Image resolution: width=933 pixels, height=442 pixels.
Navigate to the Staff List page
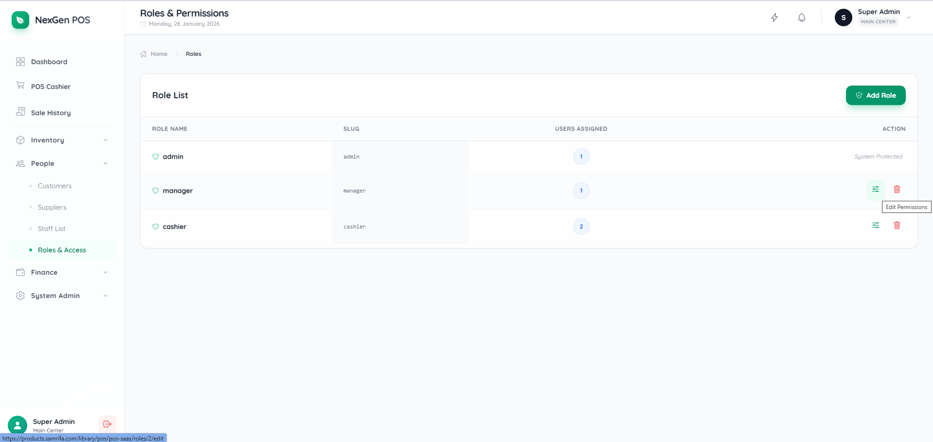tap(51, 228)
